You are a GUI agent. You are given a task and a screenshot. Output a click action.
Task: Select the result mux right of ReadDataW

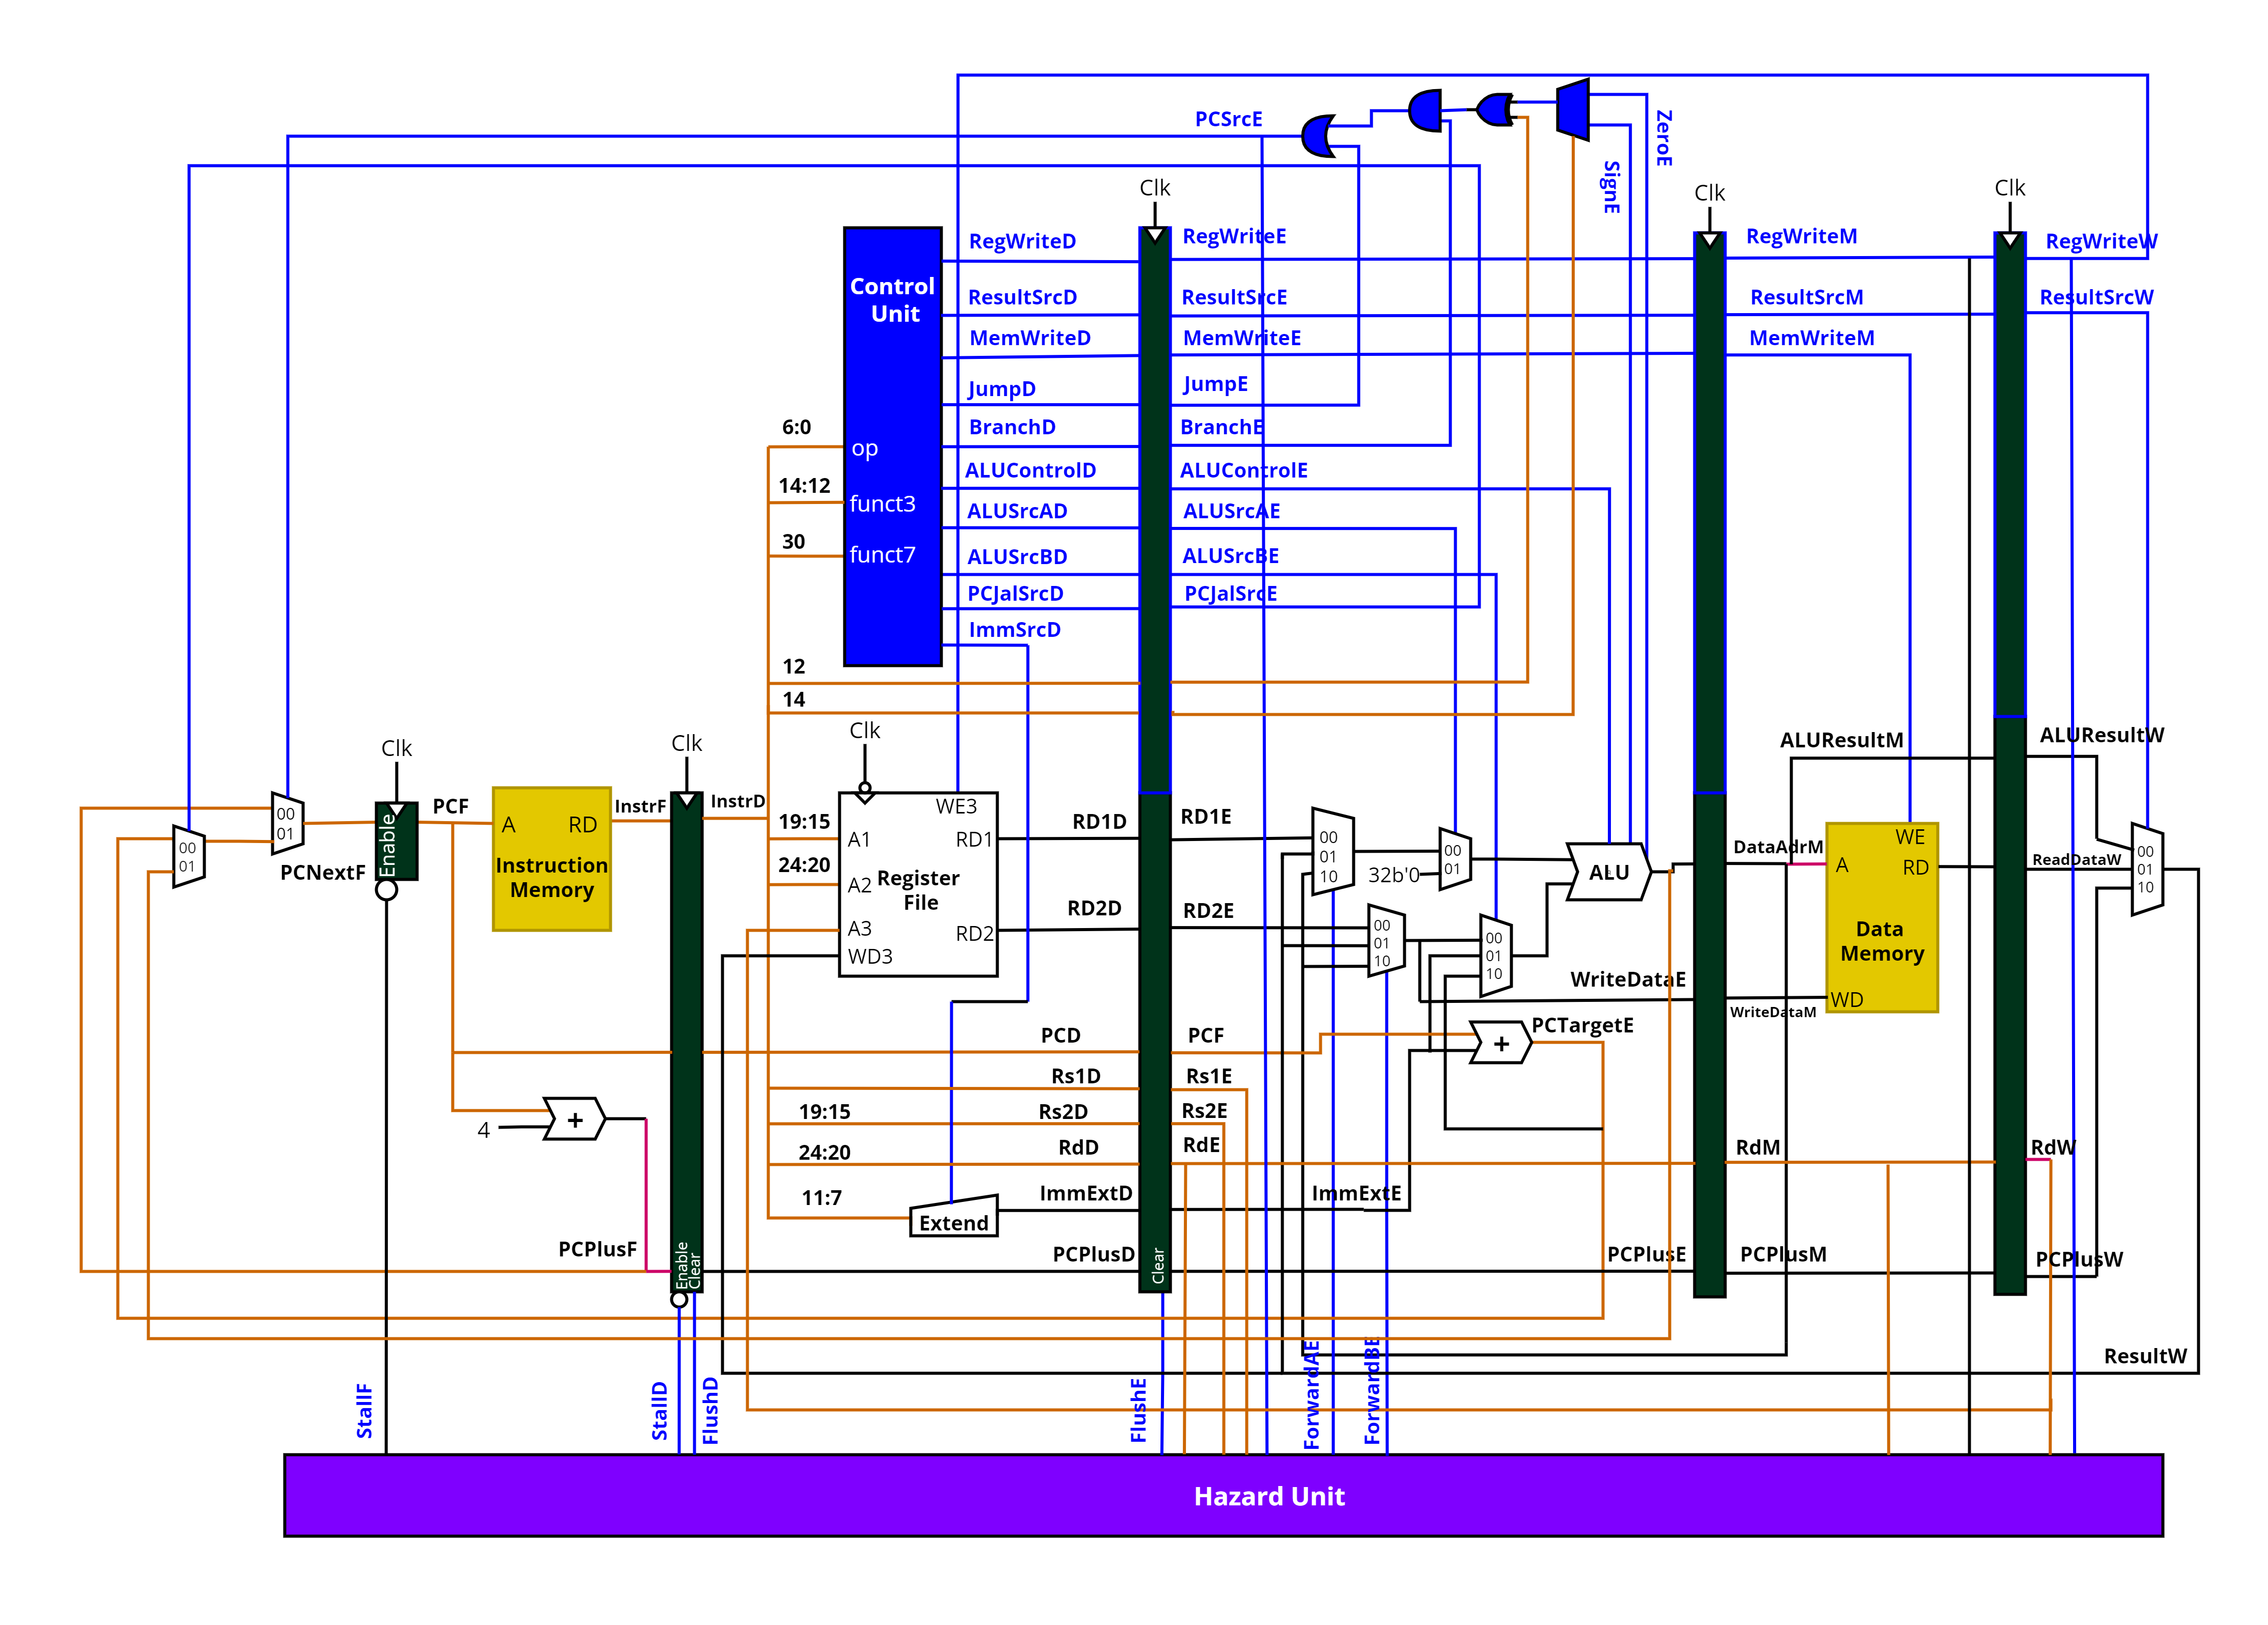(x=2146, y=869)
